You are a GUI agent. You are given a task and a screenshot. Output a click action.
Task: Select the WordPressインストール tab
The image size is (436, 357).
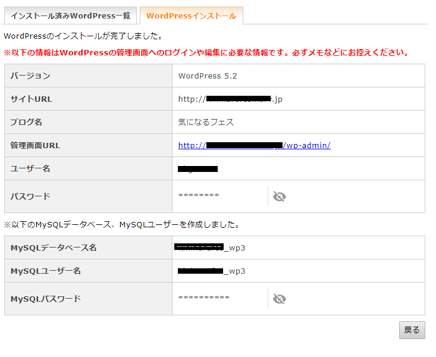(191, 16)
